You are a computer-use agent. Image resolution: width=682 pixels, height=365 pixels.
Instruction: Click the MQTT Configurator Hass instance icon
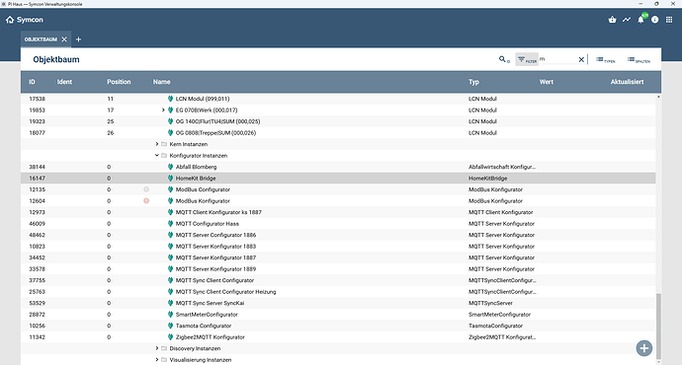pyautogui.click(x=170, y=224)
